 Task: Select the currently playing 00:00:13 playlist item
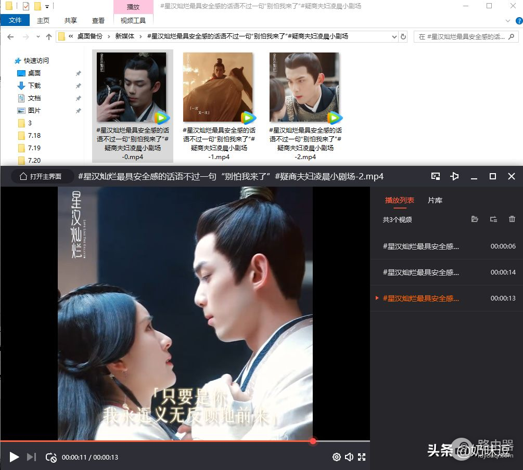[x=447, y=298]
